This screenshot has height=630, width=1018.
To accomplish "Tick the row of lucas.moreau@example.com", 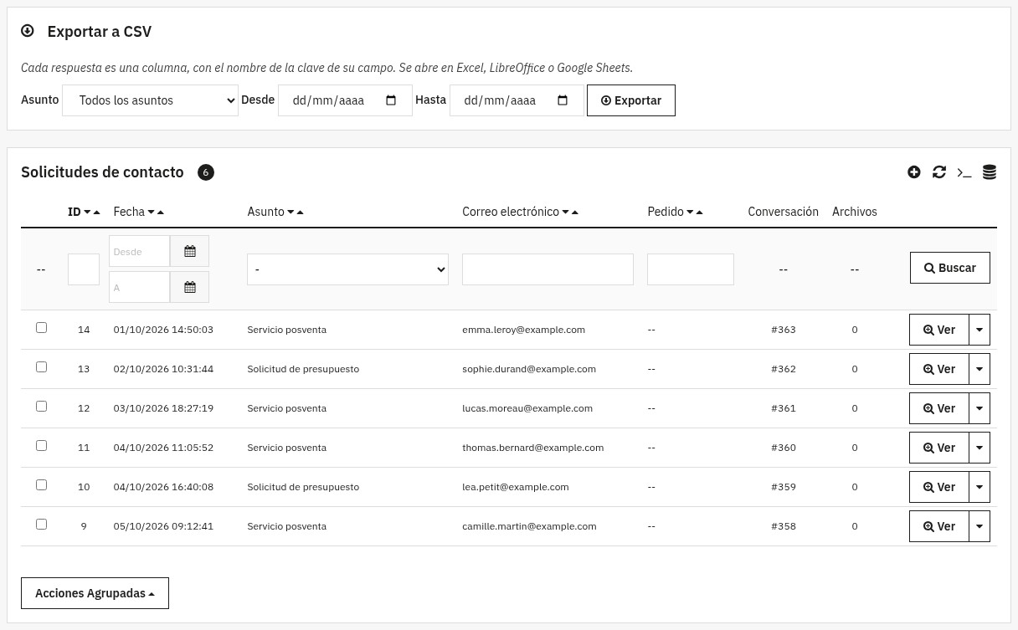I will (41, 407).
